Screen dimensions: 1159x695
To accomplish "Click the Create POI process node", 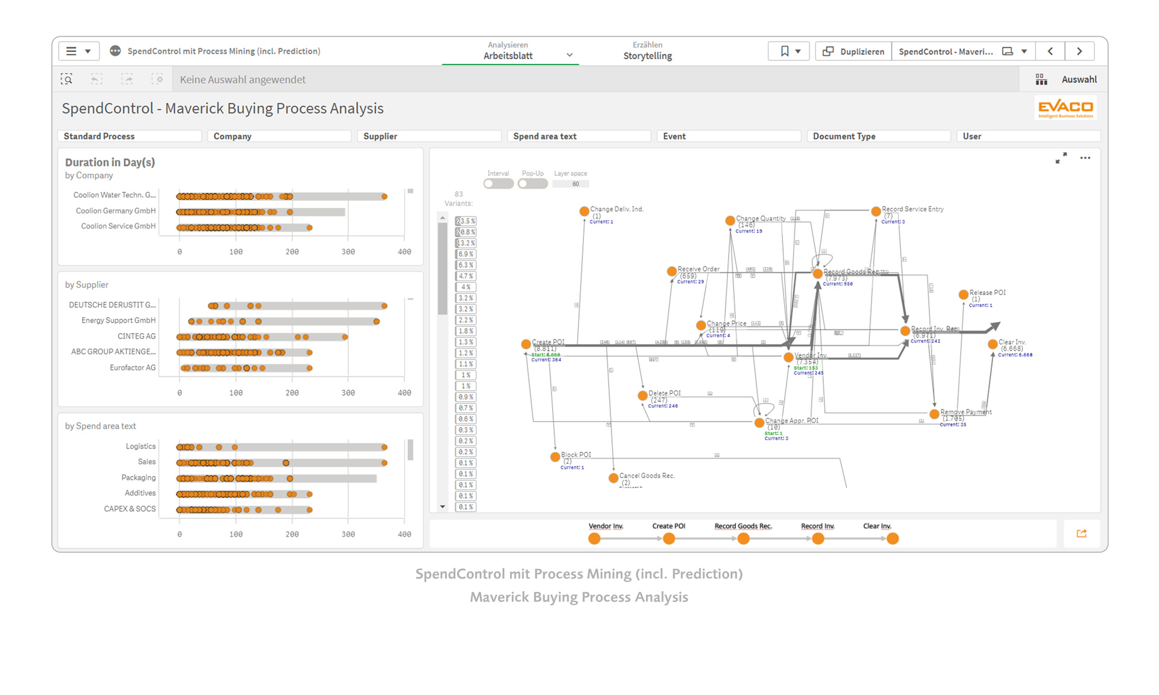I will point(526,344).
